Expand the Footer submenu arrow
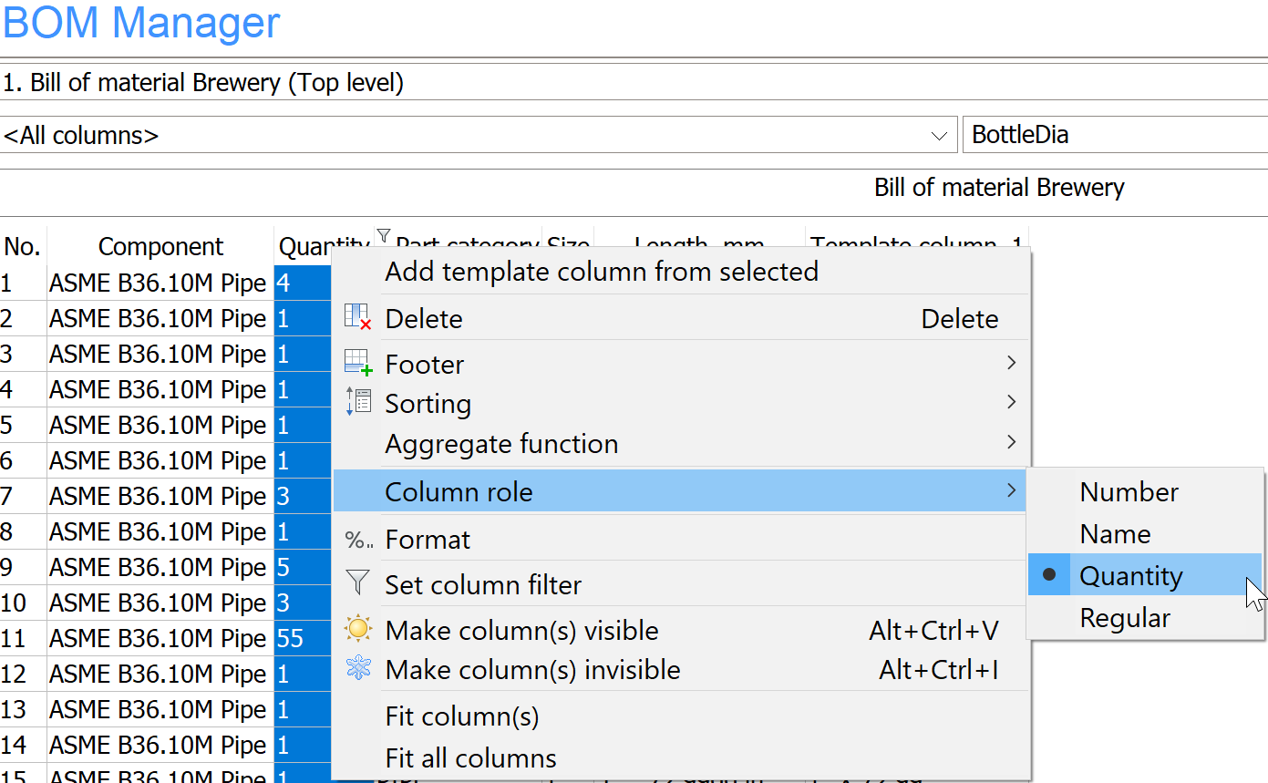 [x=1010, y=364]
